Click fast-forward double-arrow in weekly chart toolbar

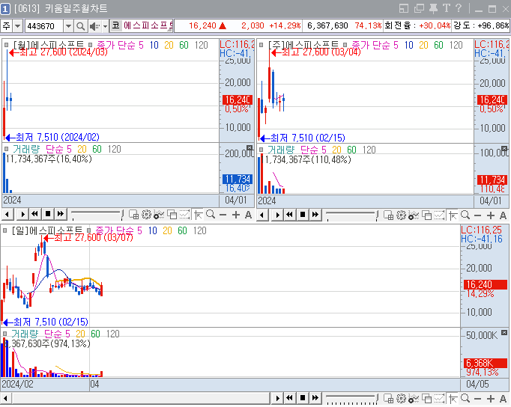[315, 215]
